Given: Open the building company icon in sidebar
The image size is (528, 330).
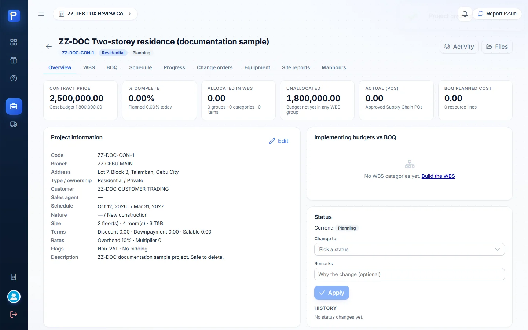Looking at the screenshot, I should 14,277.
